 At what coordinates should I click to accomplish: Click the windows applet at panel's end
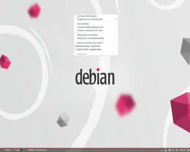point(188,150)
